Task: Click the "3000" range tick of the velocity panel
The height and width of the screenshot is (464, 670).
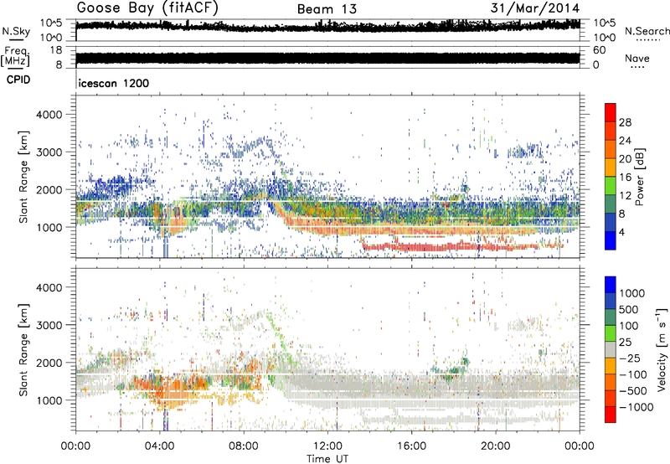Action: point(49,325)
